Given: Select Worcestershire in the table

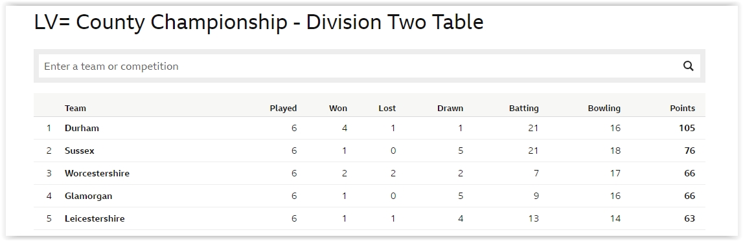Looking at the screenshot, I should [97, 173].
